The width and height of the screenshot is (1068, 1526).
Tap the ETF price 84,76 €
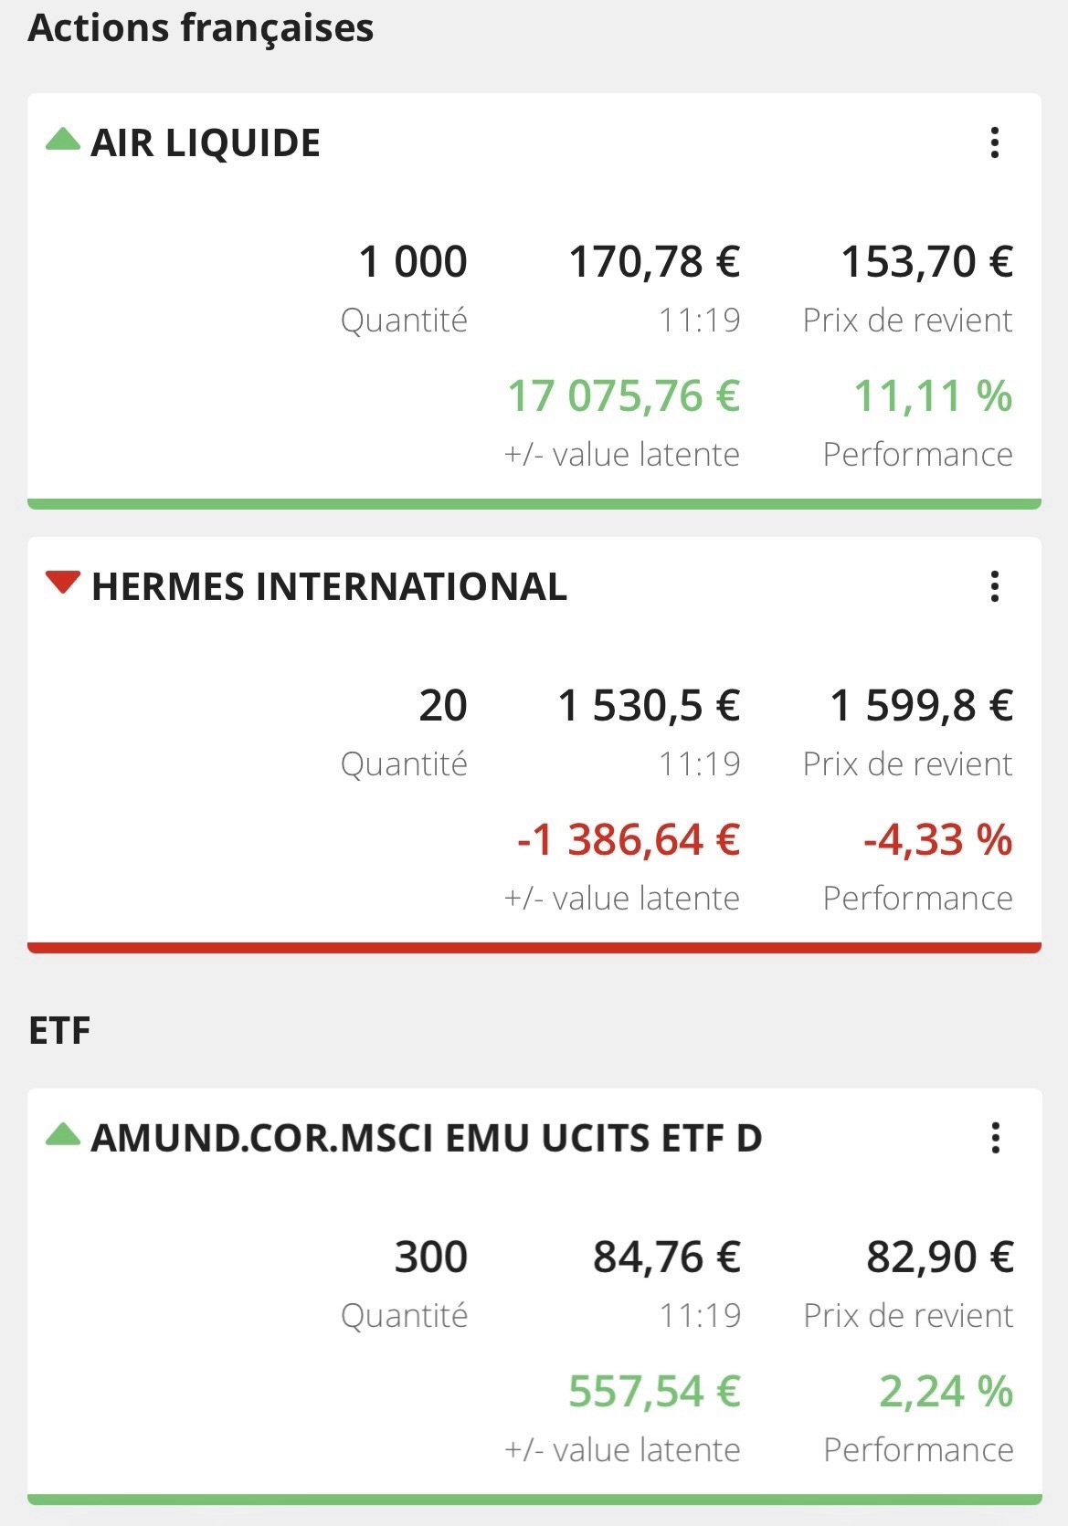point(666,1258)
